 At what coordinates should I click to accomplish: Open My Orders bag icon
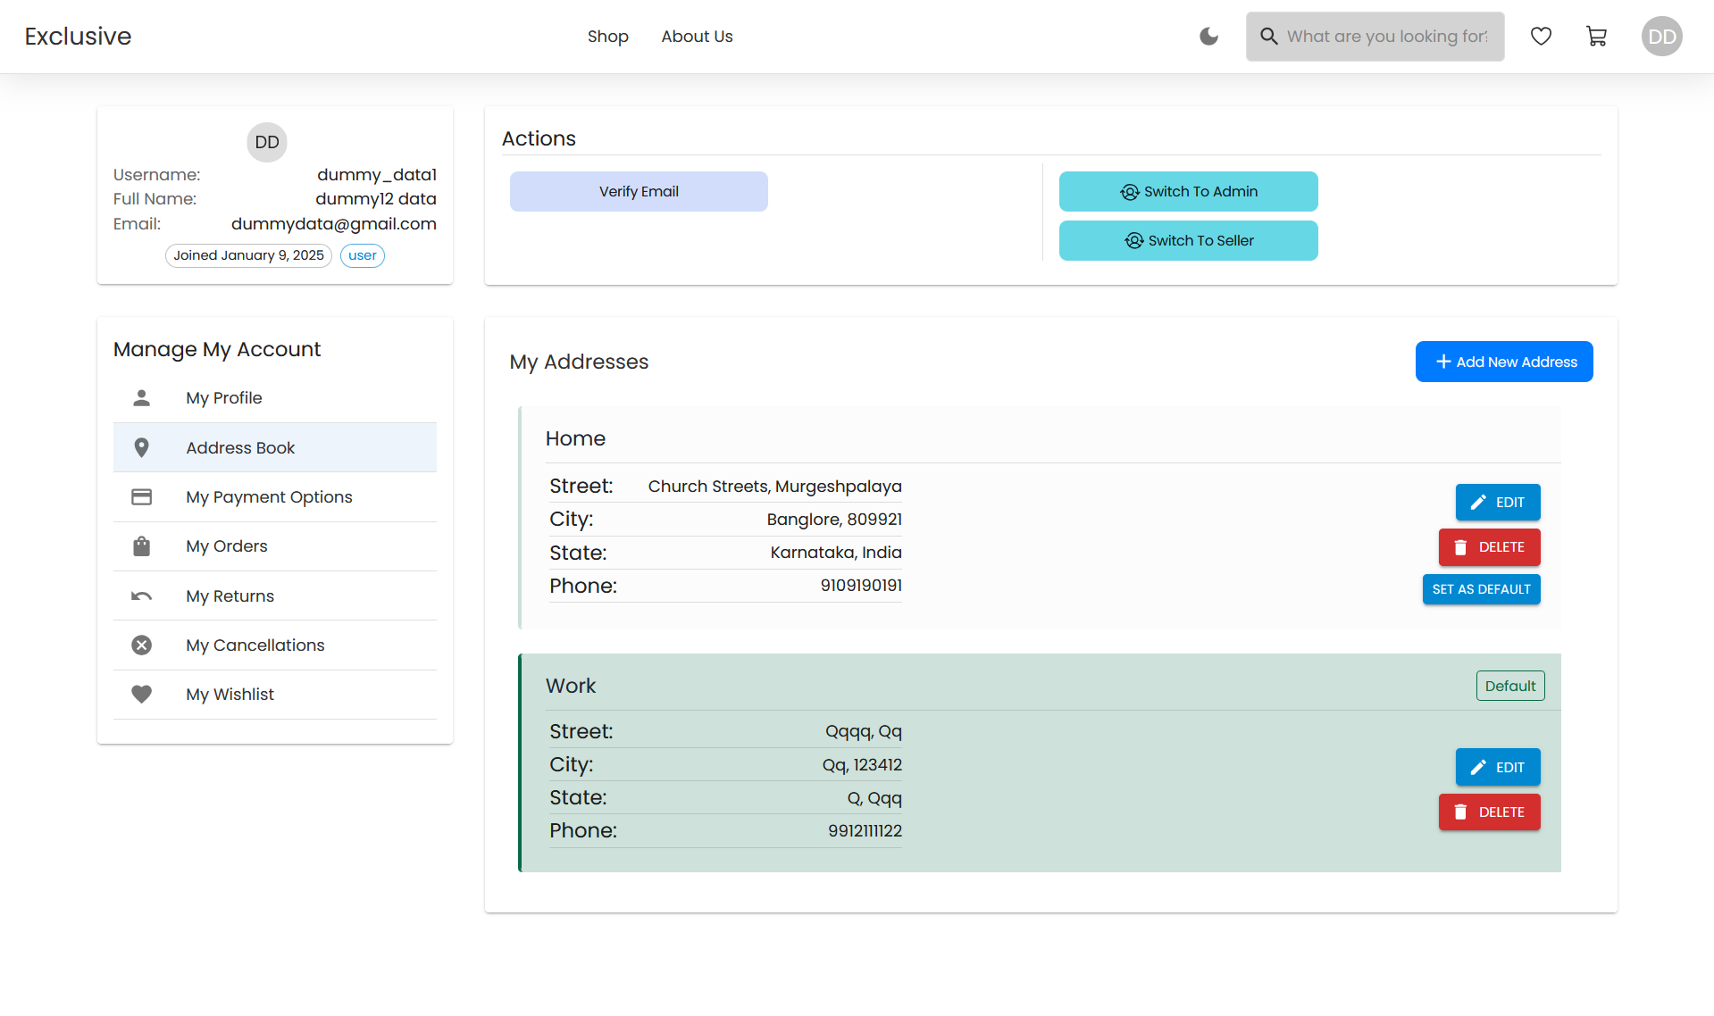[141, 546]
